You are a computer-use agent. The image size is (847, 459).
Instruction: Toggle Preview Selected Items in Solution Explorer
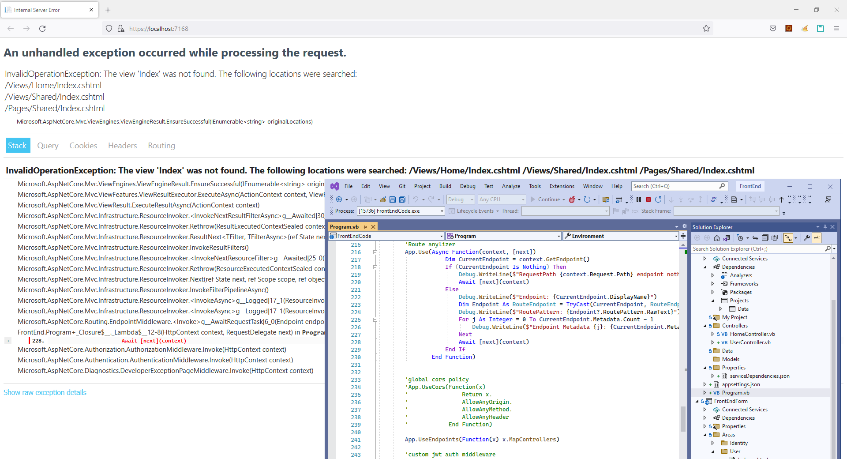tap(817, 238)
